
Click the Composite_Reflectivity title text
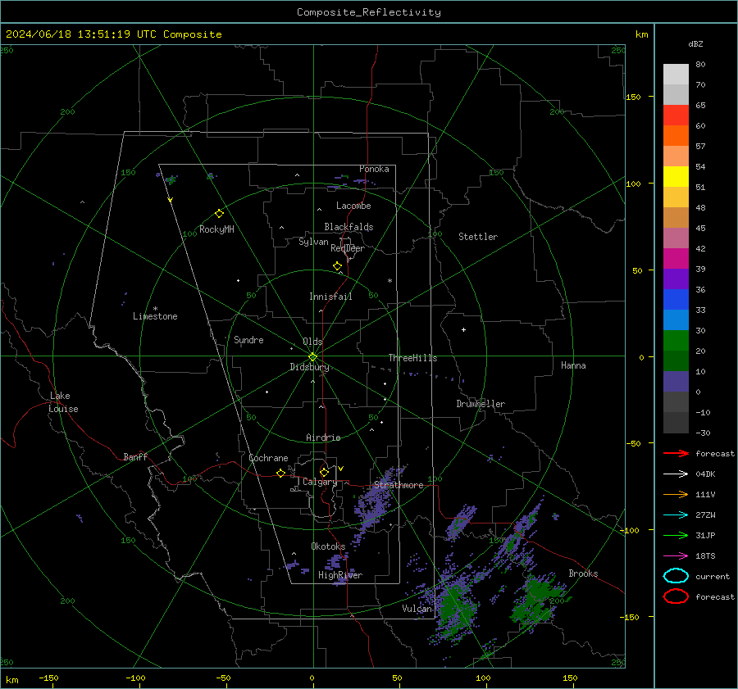click(369, 12)
